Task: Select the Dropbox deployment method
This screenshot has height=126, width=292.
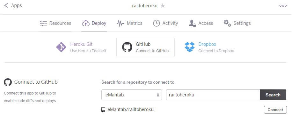Action: [209, 47]
